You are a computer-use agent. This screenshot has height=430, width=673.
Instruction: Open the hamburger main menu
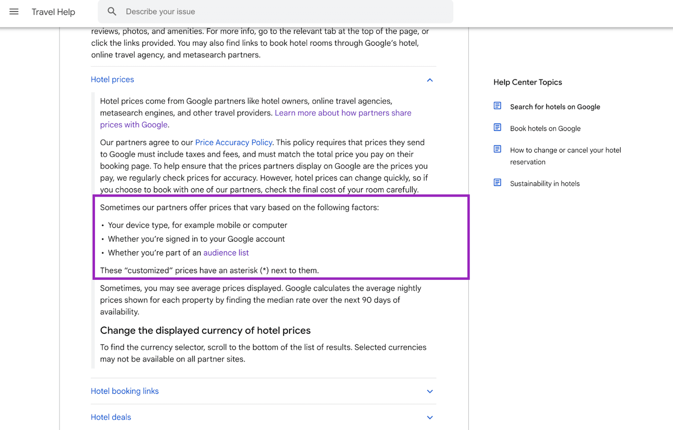click(14, 12)
